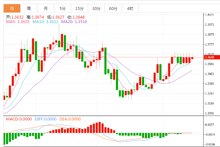Viewport: 220px width, 147px height.
Task: Open the 15分 chart tab
Action: (79, 8)
